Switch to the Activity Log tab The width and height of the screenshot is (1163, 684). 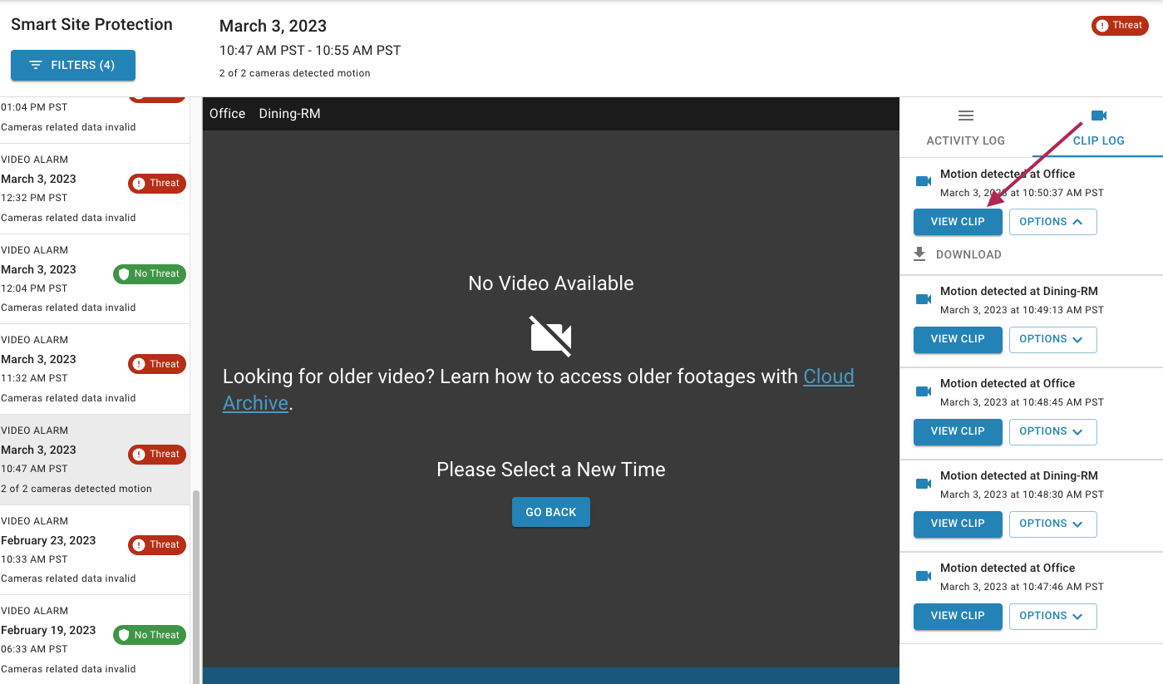click(x=965, y=127)
